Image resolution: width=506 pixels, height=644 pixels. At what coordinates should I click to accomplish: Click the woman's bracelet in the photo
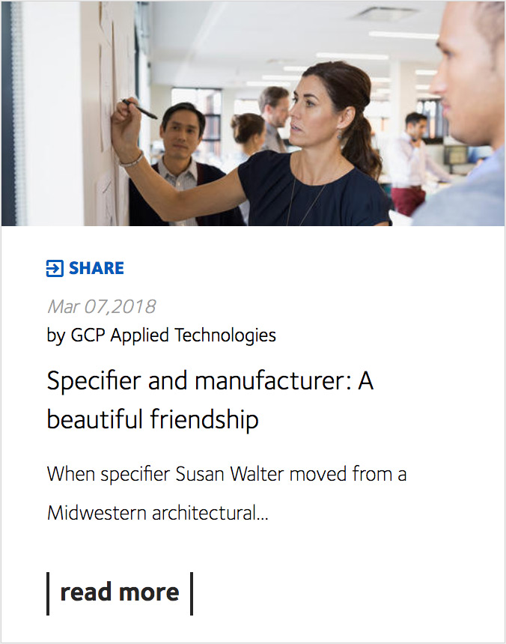pyautogui.click(x=131, y=160)
